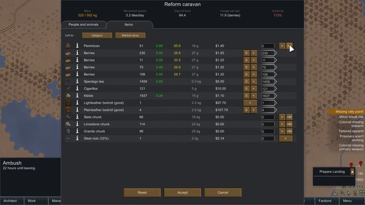Click the Prepare Landing button
365x205 pixels.
(x=332, y=172)
